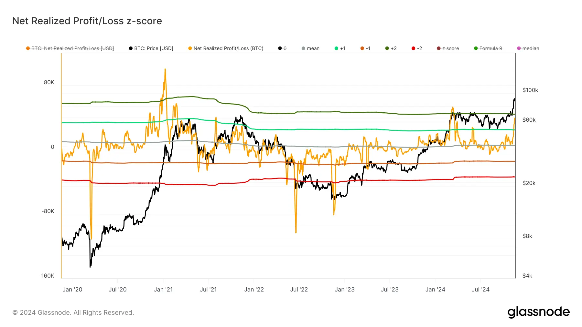
Task: Click the gray mean legend dot
Action: point(303,48)
